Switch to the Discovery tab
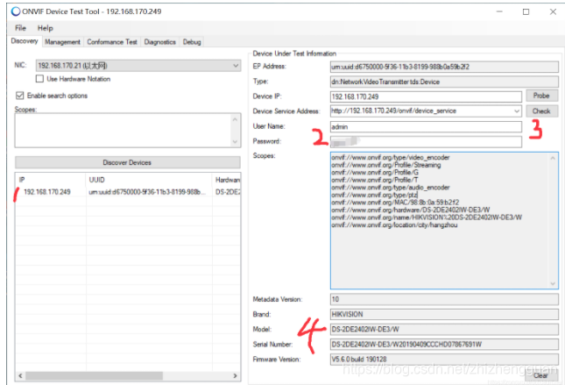This screenshot has width=565, height=385. click(x=25, y=41)
